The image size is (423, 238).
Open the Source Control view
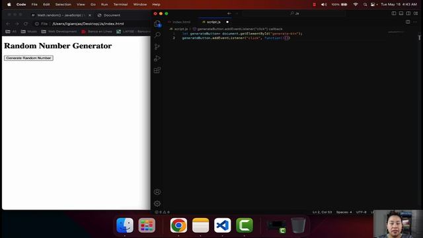(157, 47)
